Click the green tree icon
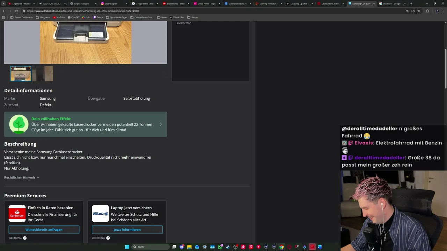The width and height of the screenshot is (447, 251). pos(19,124)
